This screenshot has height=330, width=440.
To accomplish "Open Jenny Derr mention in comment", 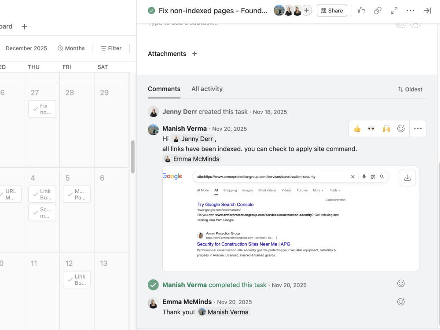I will 193,139.
